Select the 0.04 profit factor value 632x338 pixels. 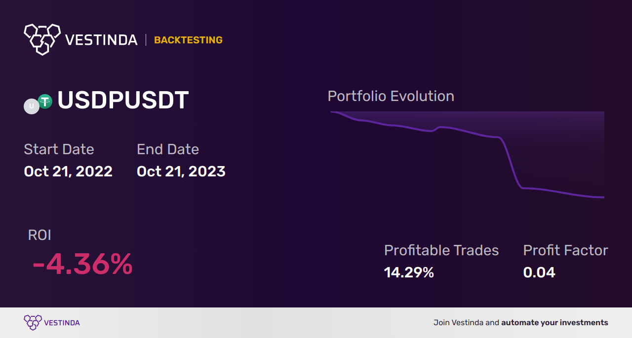click(539, 272)
